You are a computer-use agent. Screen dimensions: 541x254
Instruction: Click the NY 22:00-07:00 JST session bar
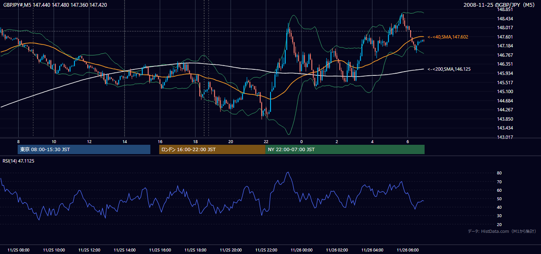[345, 149]
